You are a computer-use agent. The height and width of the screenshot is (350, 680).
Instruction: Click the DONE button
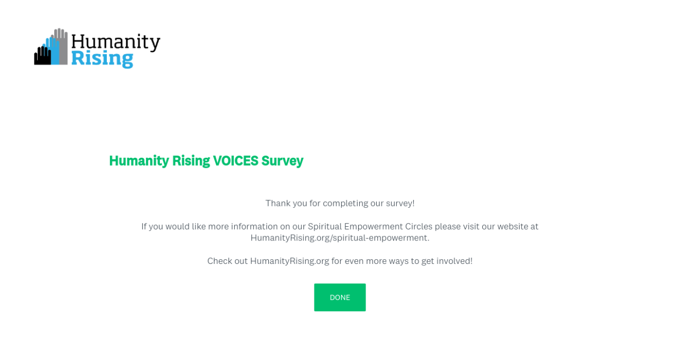point(339,297)
